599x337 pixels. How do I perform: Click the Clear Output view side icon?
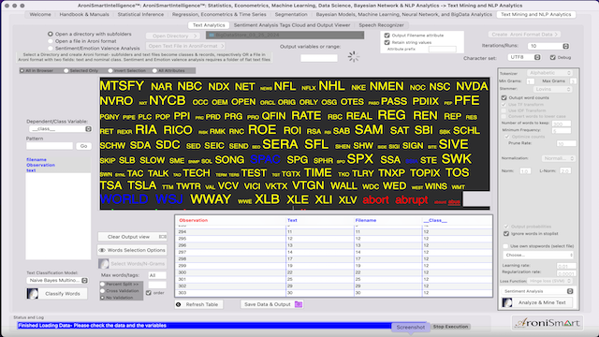tap(163, 237)
